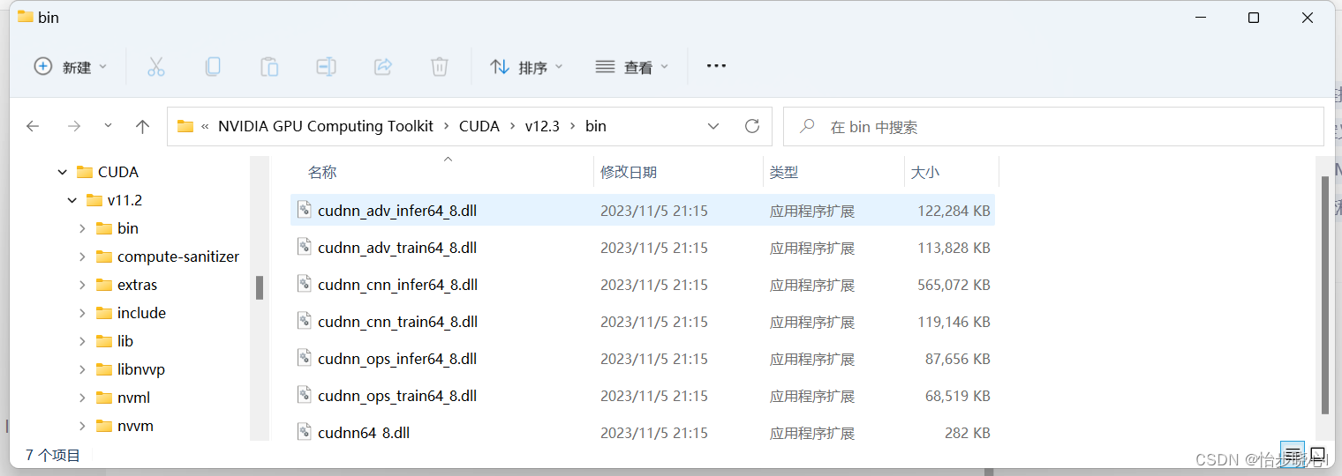Go back with the left arrow
Screen dimensions: 1342x476
pyautogui.click(x=33, y=126)
